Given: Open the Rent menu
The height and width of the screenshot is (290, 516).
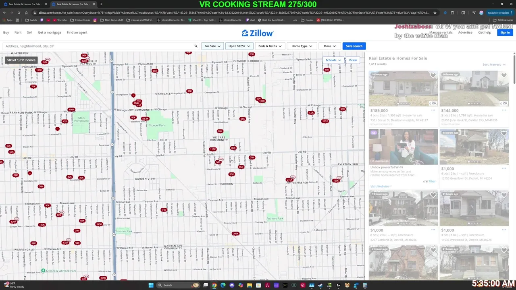Looking at the screenshot, I should tap(18, 33).
